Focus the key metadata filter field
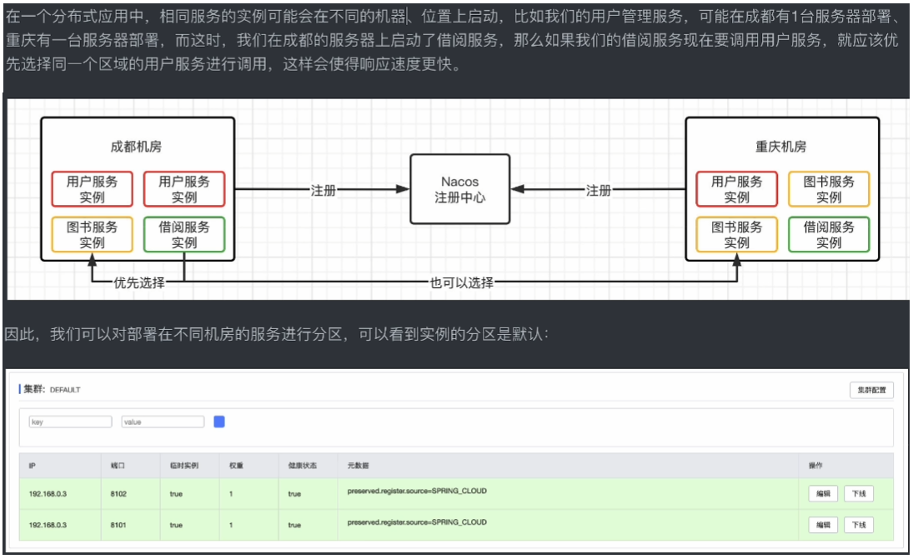 [70, 422]
